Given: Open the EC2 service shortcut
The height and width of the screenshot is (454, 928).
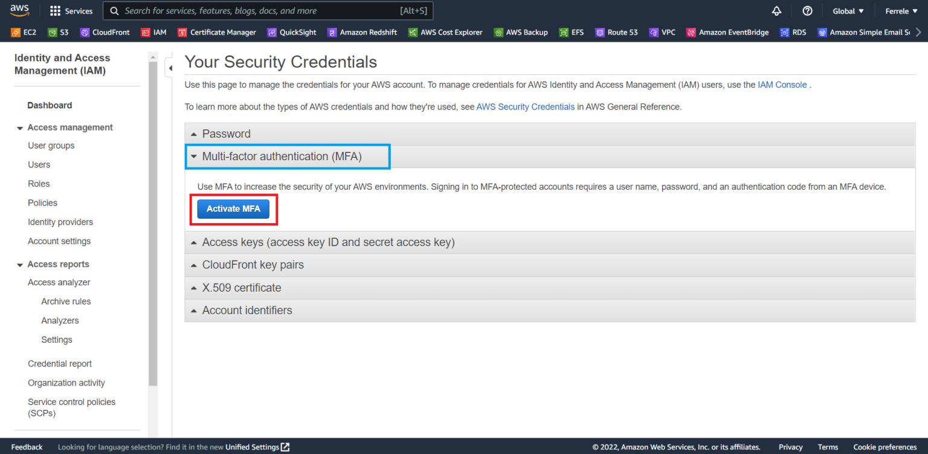Looking at the screenshot, I should (23, 32).
